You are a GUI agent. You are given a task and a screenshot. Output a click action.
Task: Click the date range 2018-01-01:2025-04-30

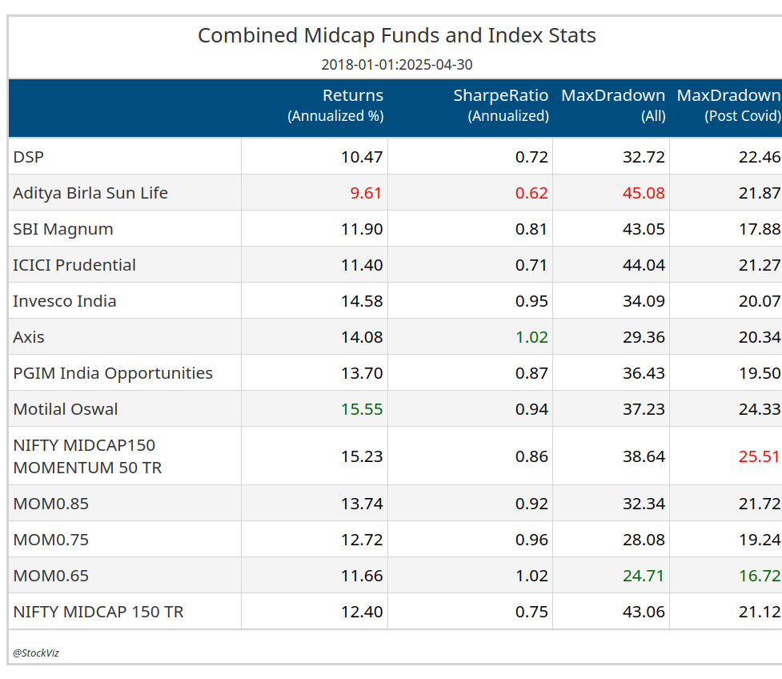coord(397,65)
